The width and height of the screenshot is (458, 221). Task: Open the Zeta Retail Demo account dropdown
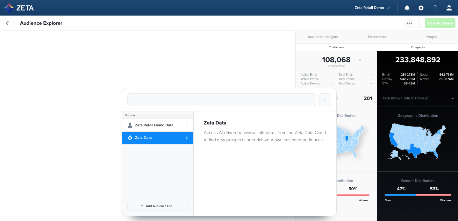pos(372,8)
